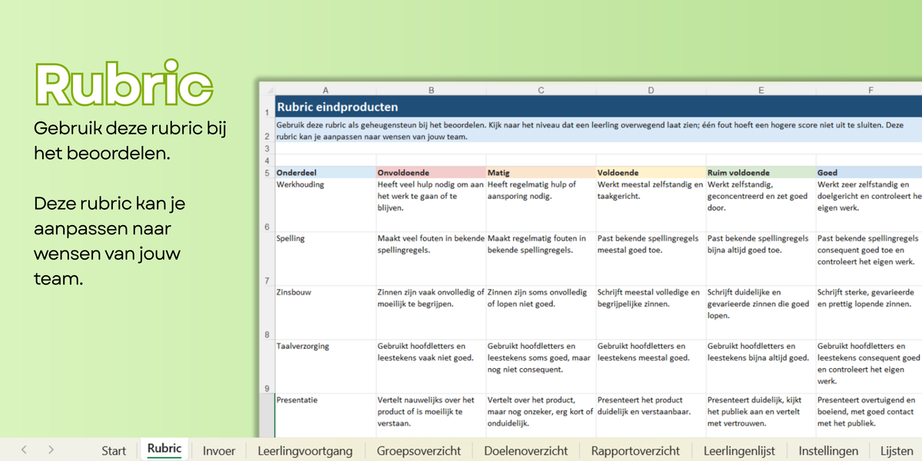
Task: Open the Doelenoverzicht sheet tab
Action: [526, 451]
